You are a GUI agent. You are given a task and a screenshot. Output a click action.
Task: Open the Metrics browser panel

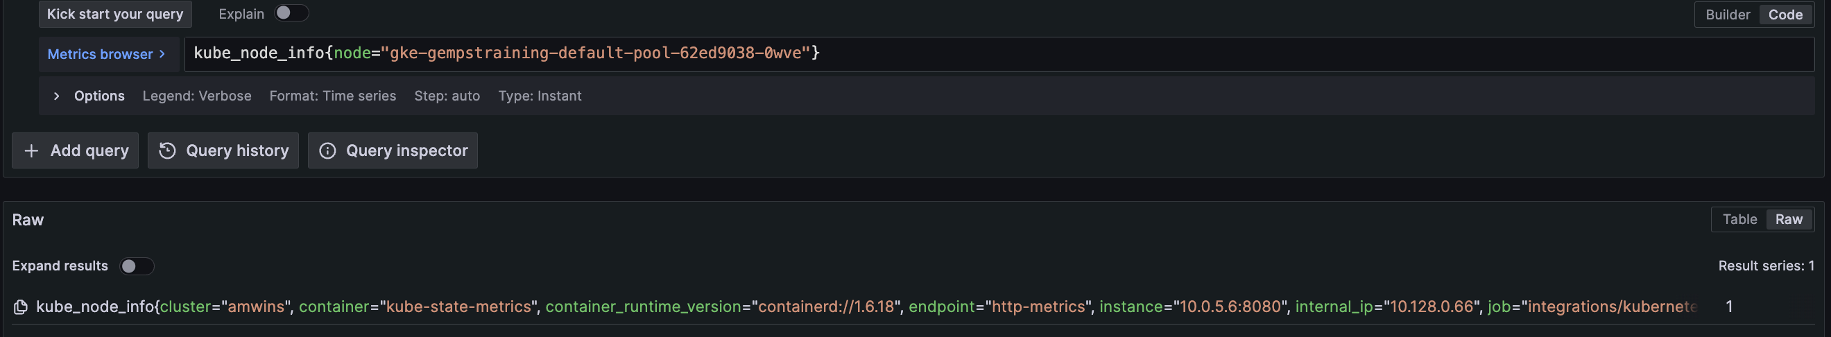point(101,54)
